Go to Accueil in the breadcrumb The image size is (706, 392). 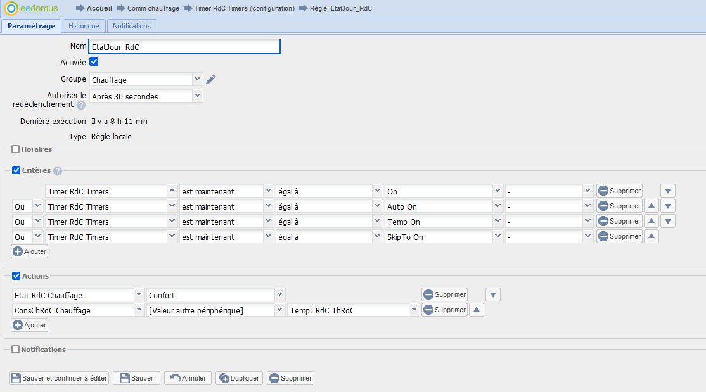pos(99,9)
